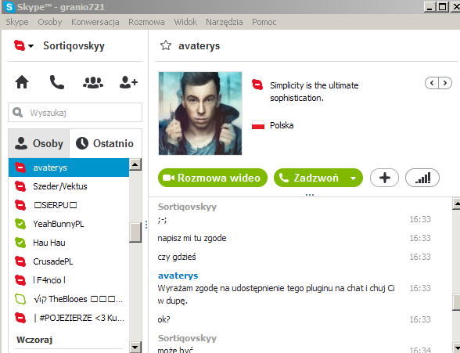Click the avaterys conversation header name
Image resolution: width=460 pixels, height=353 pixels.
tap(199, 45)
